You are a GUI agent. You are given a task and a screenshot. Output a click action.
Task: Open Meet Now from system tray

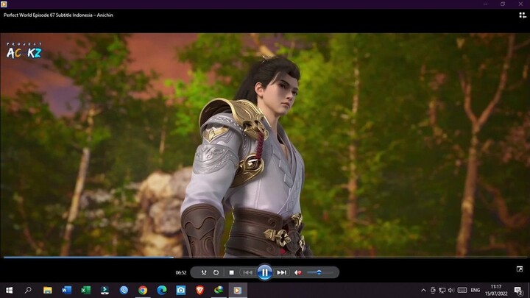click(x=433, y=290)
